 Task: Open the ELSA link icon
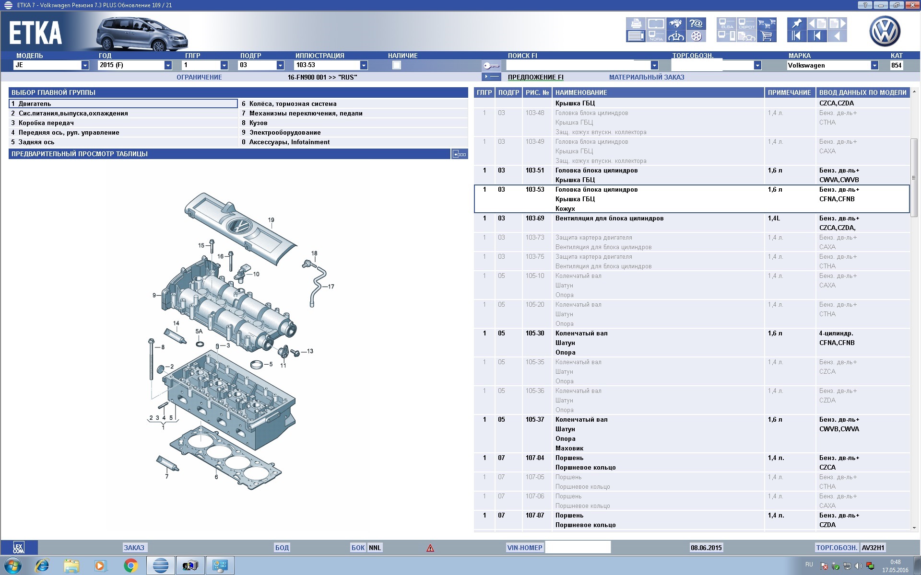point(726,23)
